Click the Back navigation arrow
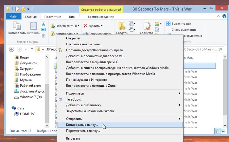Image resolution: width=229 pixels, height=142 pixels. click(x=11, y=49)
